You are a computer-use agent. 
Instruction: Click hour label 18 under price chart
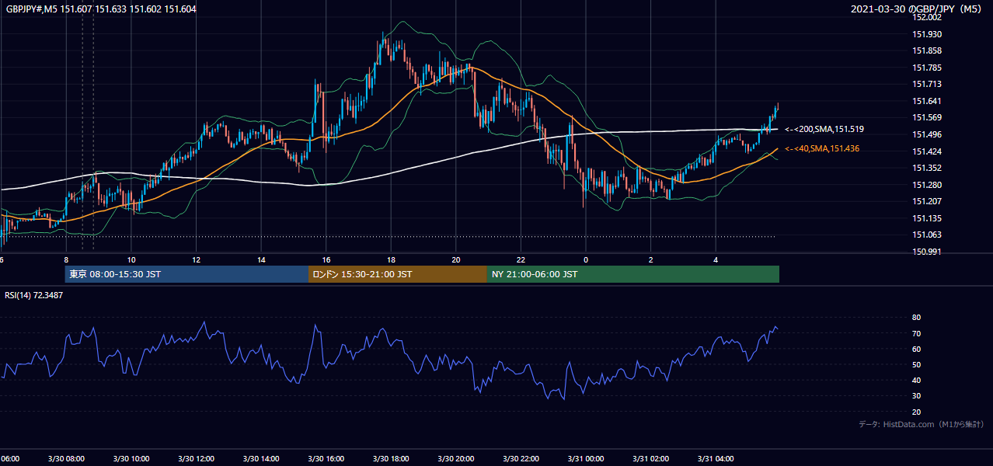[391, 259]
